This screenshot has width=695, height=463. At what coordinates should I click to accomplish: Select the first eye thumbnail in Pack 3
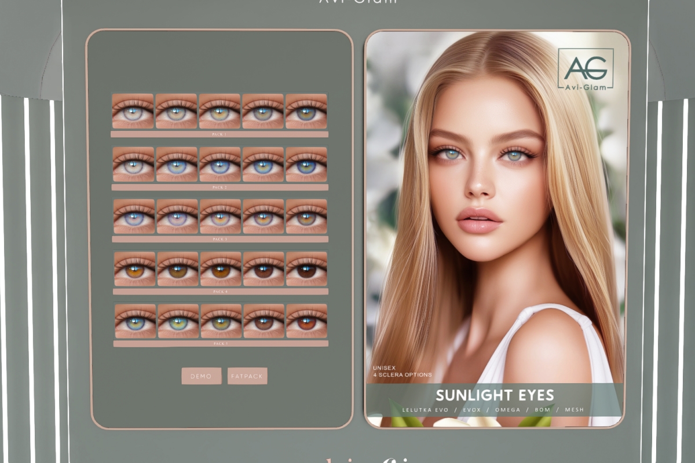point(134,216)
